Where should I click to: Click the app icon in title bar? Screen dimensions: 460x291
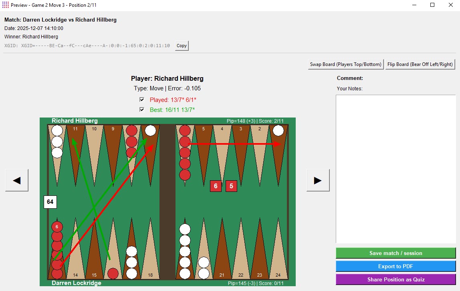tap(6, 5)
